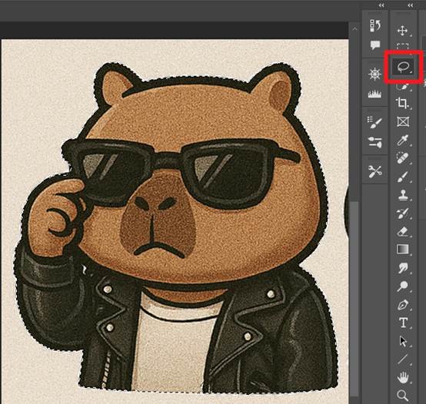Select the Crop tool

[x=402, y=103]
